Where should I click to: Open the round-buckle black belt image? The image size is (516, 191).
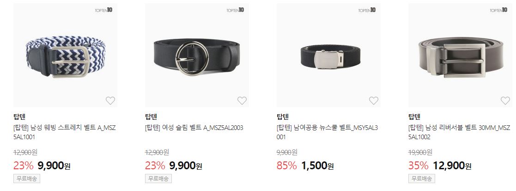coord(197,55)
